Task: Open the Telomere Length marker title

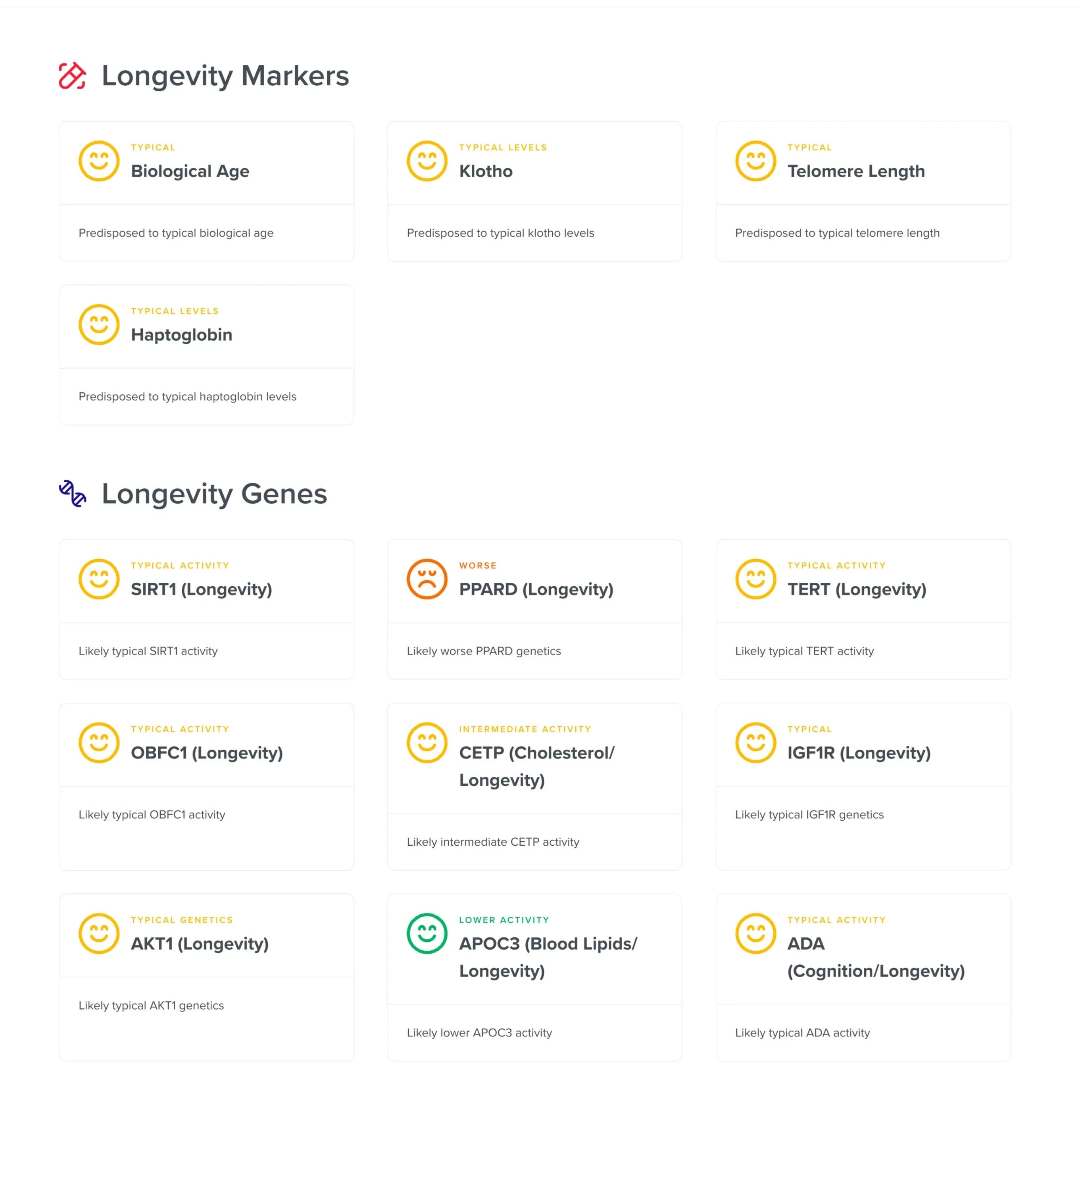Action: (855, 171)
